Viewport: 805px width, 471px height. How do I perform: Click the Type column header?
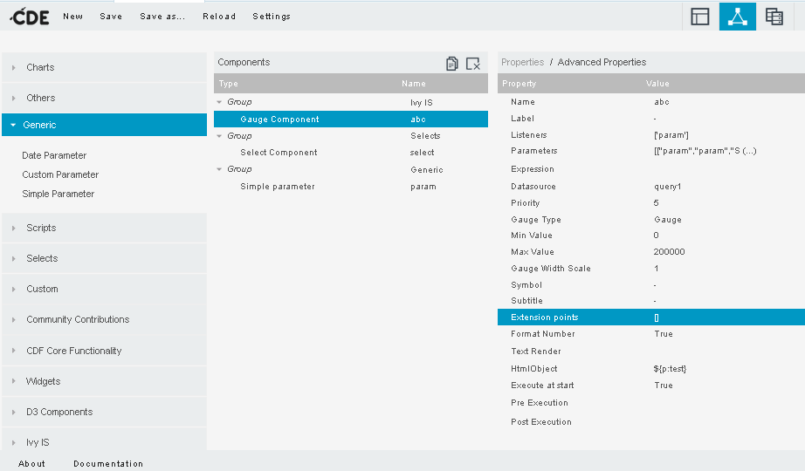229,84
